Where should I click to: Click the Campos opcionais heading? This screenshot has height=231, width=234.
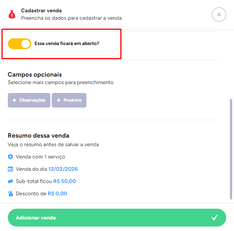coord(35,75)
